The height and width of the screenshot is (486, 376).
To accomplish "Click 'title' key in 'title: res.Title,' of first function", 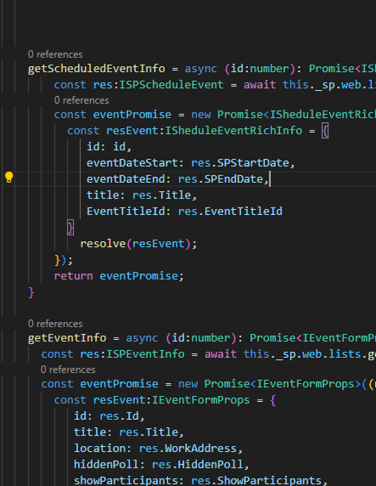I will pos(103,195).
